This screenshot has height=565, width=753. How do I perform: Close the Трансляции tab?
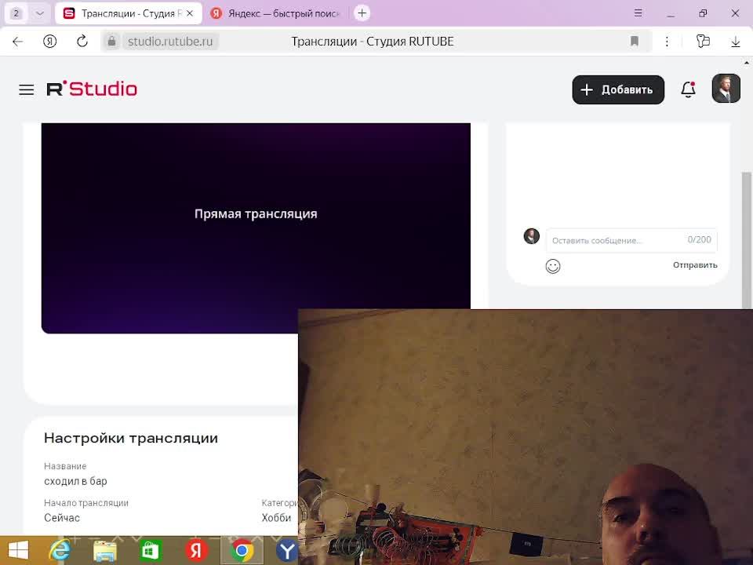point(190,13)
